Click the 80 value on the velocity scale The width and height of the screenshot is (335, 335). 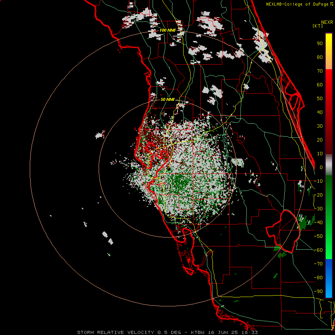pyautogui.click(x=320, y=57)
